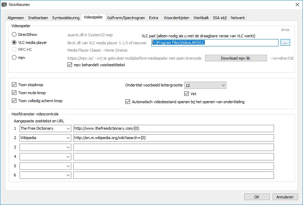Click OK to confirm settings

(x=257, y=197)
